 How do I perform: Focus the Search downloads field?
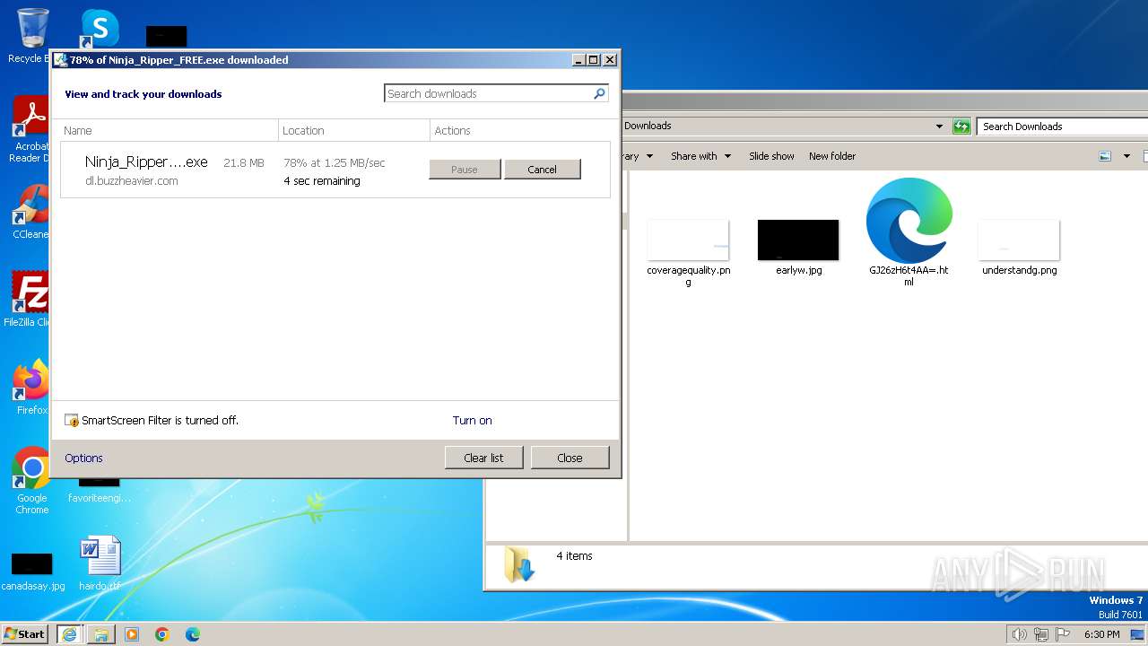click(x=488, y=93)
